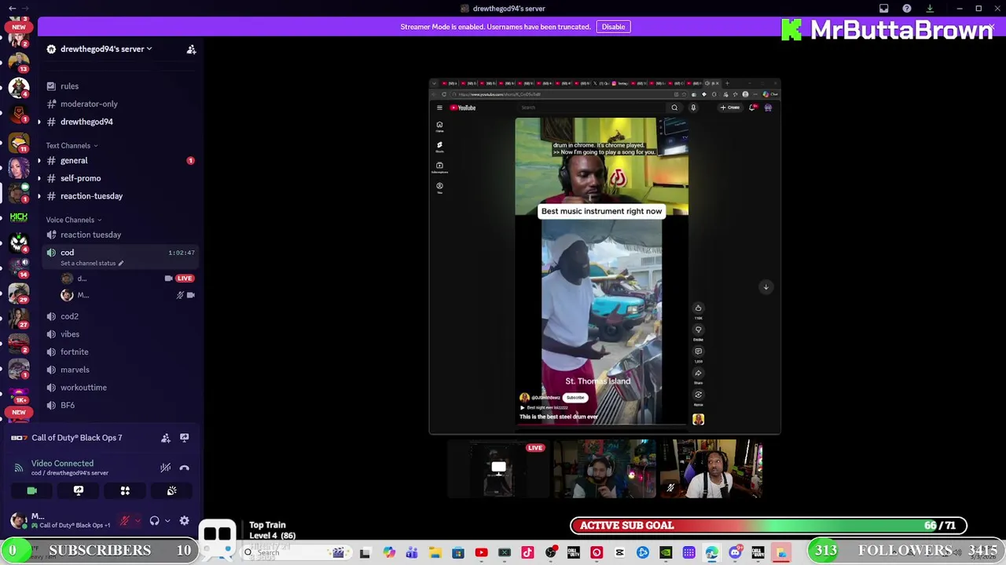The width and height of the screenshot is (1006, 565).
Task: Click the LIVE badge on streaming user
Action: pos(184,279)
